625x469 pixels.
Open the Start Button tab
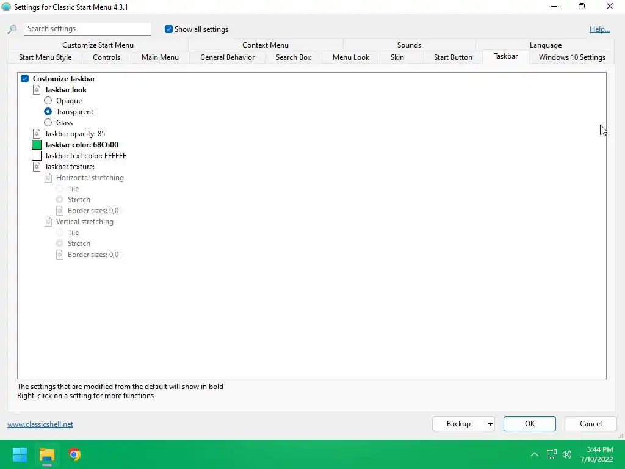[x=453, y=57]
